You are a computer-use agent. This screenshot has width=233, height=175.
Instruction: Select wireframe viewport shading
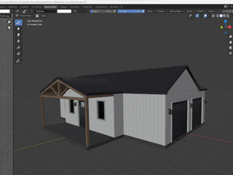pyautogui.click(x=218, y=16)
